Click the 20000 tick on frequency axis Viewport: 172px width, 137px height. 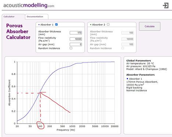pos(114,126)
